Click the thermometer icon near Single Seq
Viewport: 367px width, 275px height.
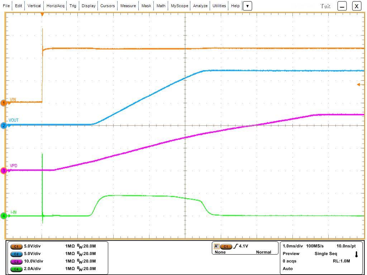(356, 254)
